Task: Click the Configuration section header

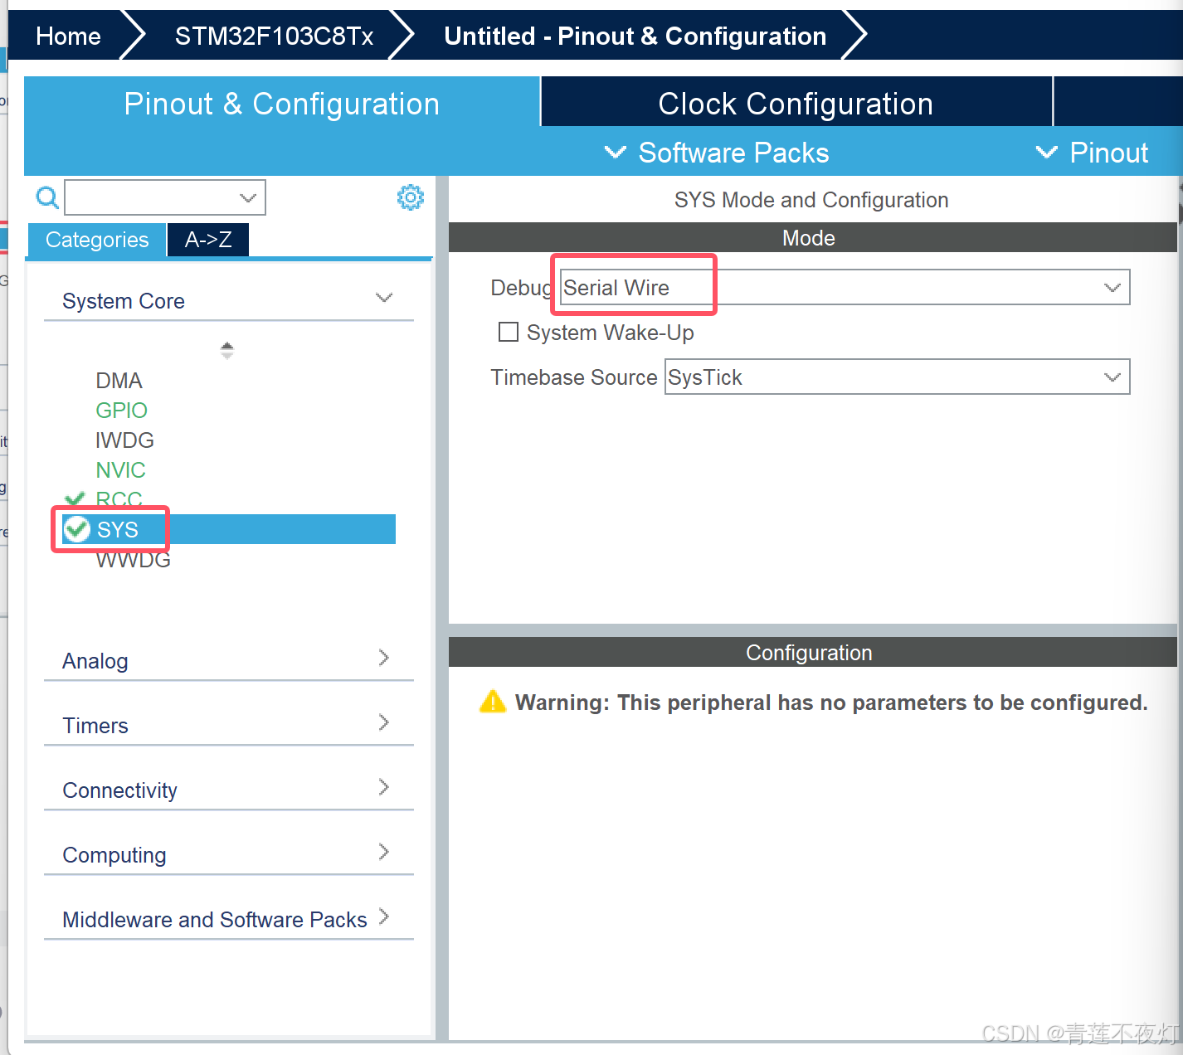Action: (812, 652)
